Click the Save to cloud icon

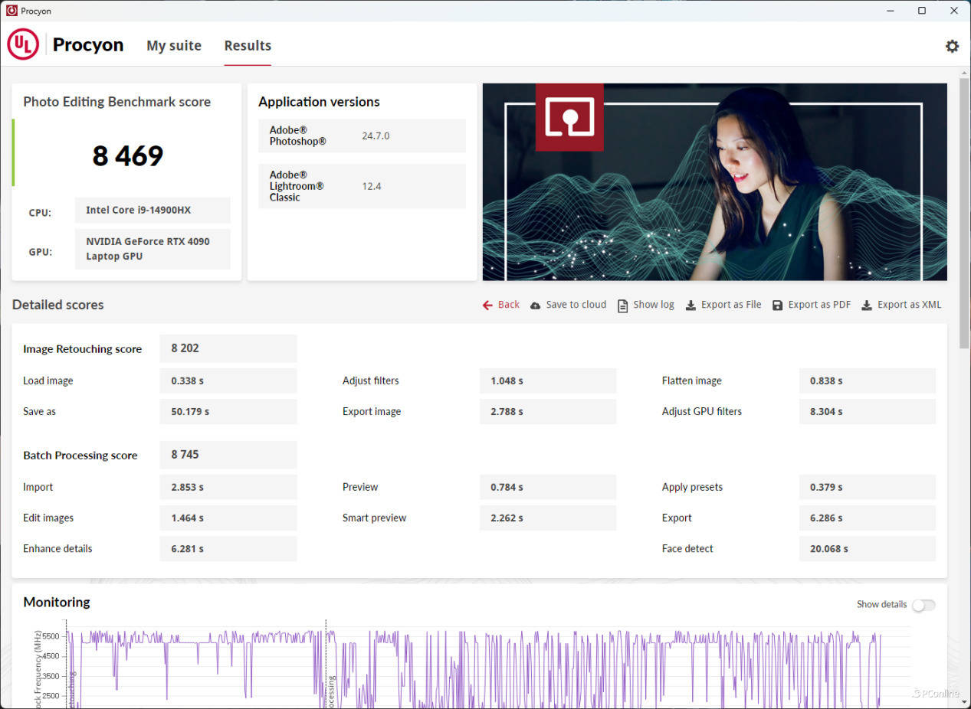point(535,305)
